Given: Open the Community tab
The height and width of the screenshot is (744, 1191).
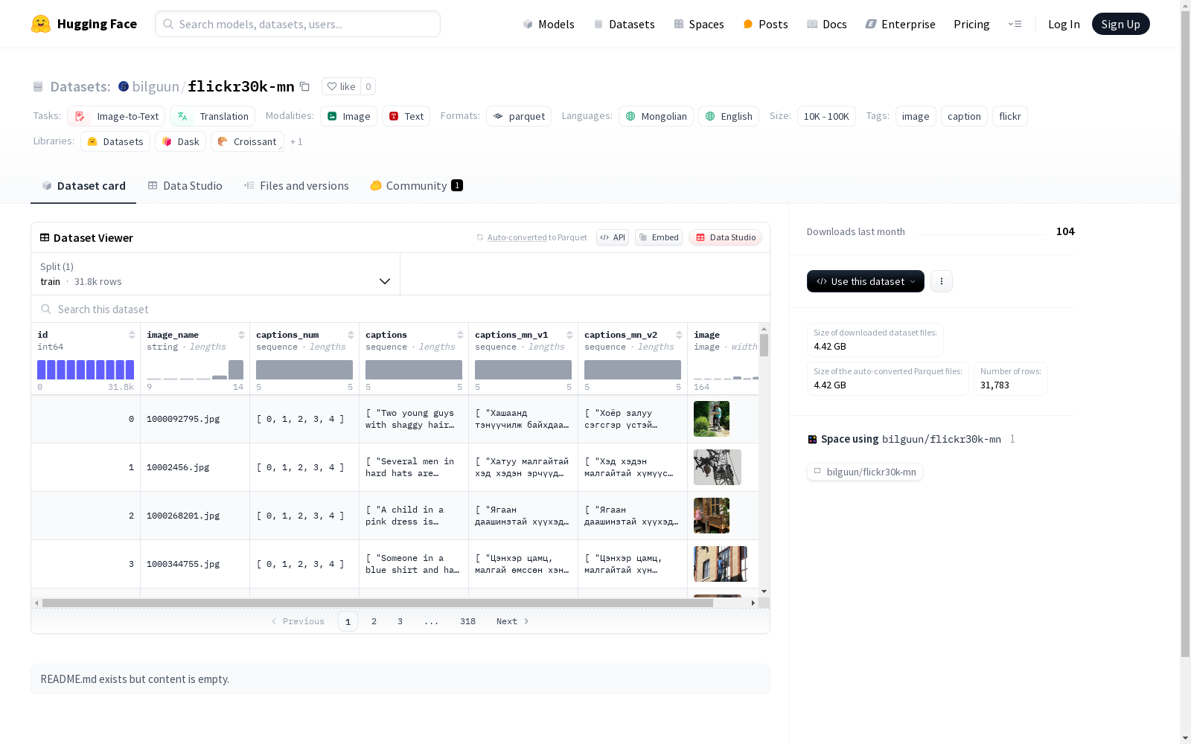Looking at the screenshot, I should [416, 186].
